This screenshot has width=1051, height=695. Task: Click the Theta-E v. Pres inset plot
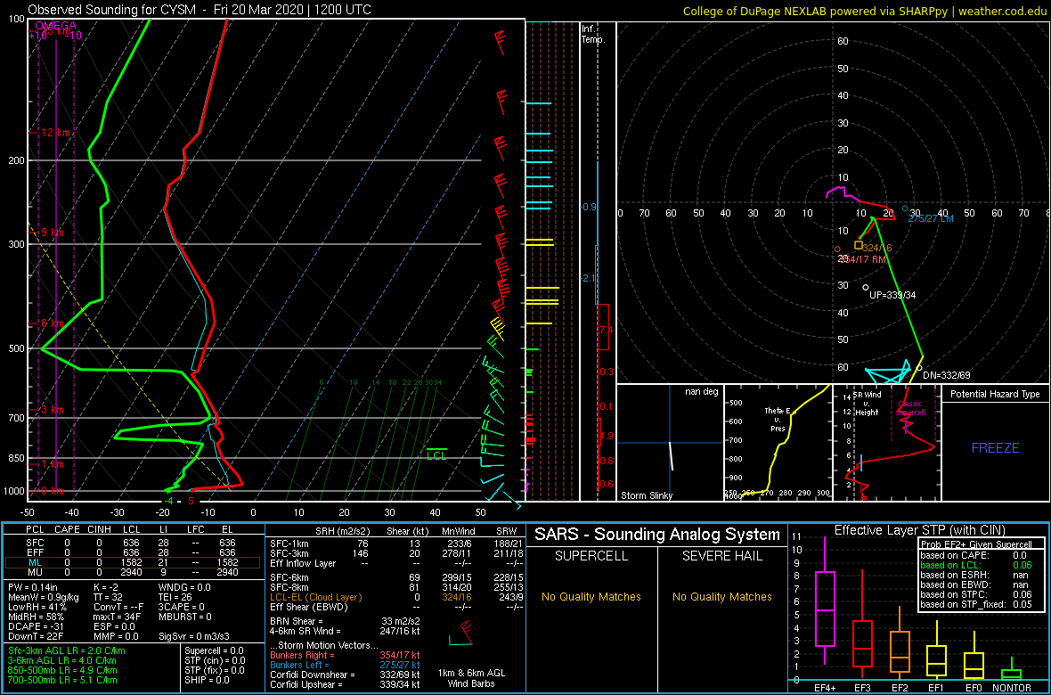(778, 443)
